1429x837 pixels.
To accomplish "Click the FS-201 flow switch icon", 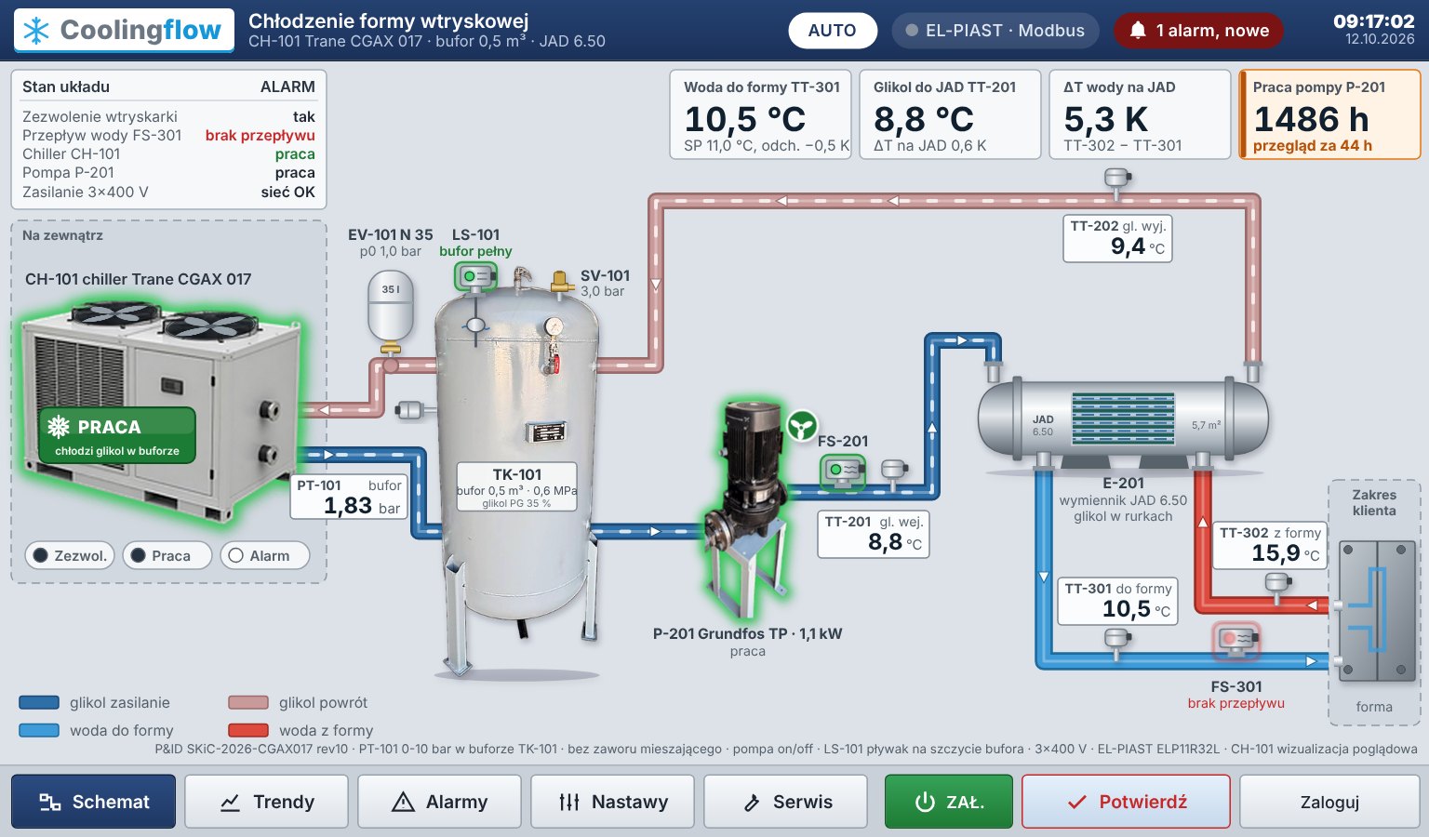I will click(x=842, y=471).
